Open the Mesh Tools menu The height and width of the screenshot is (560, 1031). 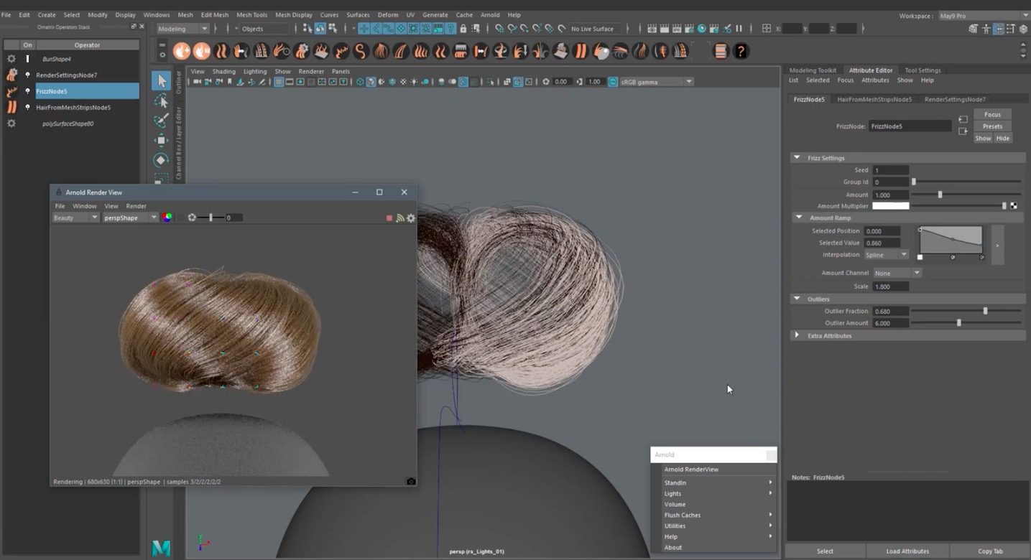(251, 14)
